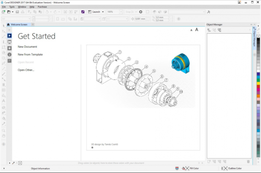Click the user account icon in title bar
The image size is (261, 173).
(239, 2)
